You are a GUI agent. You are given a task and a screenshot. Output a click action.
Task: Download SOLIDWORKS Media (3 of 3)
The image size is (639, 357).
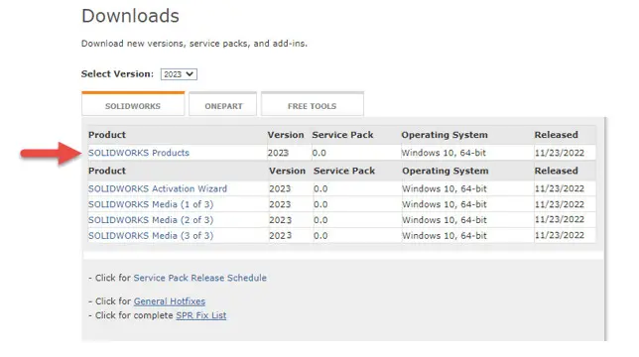pyautogui.click(x=151, y=236)
